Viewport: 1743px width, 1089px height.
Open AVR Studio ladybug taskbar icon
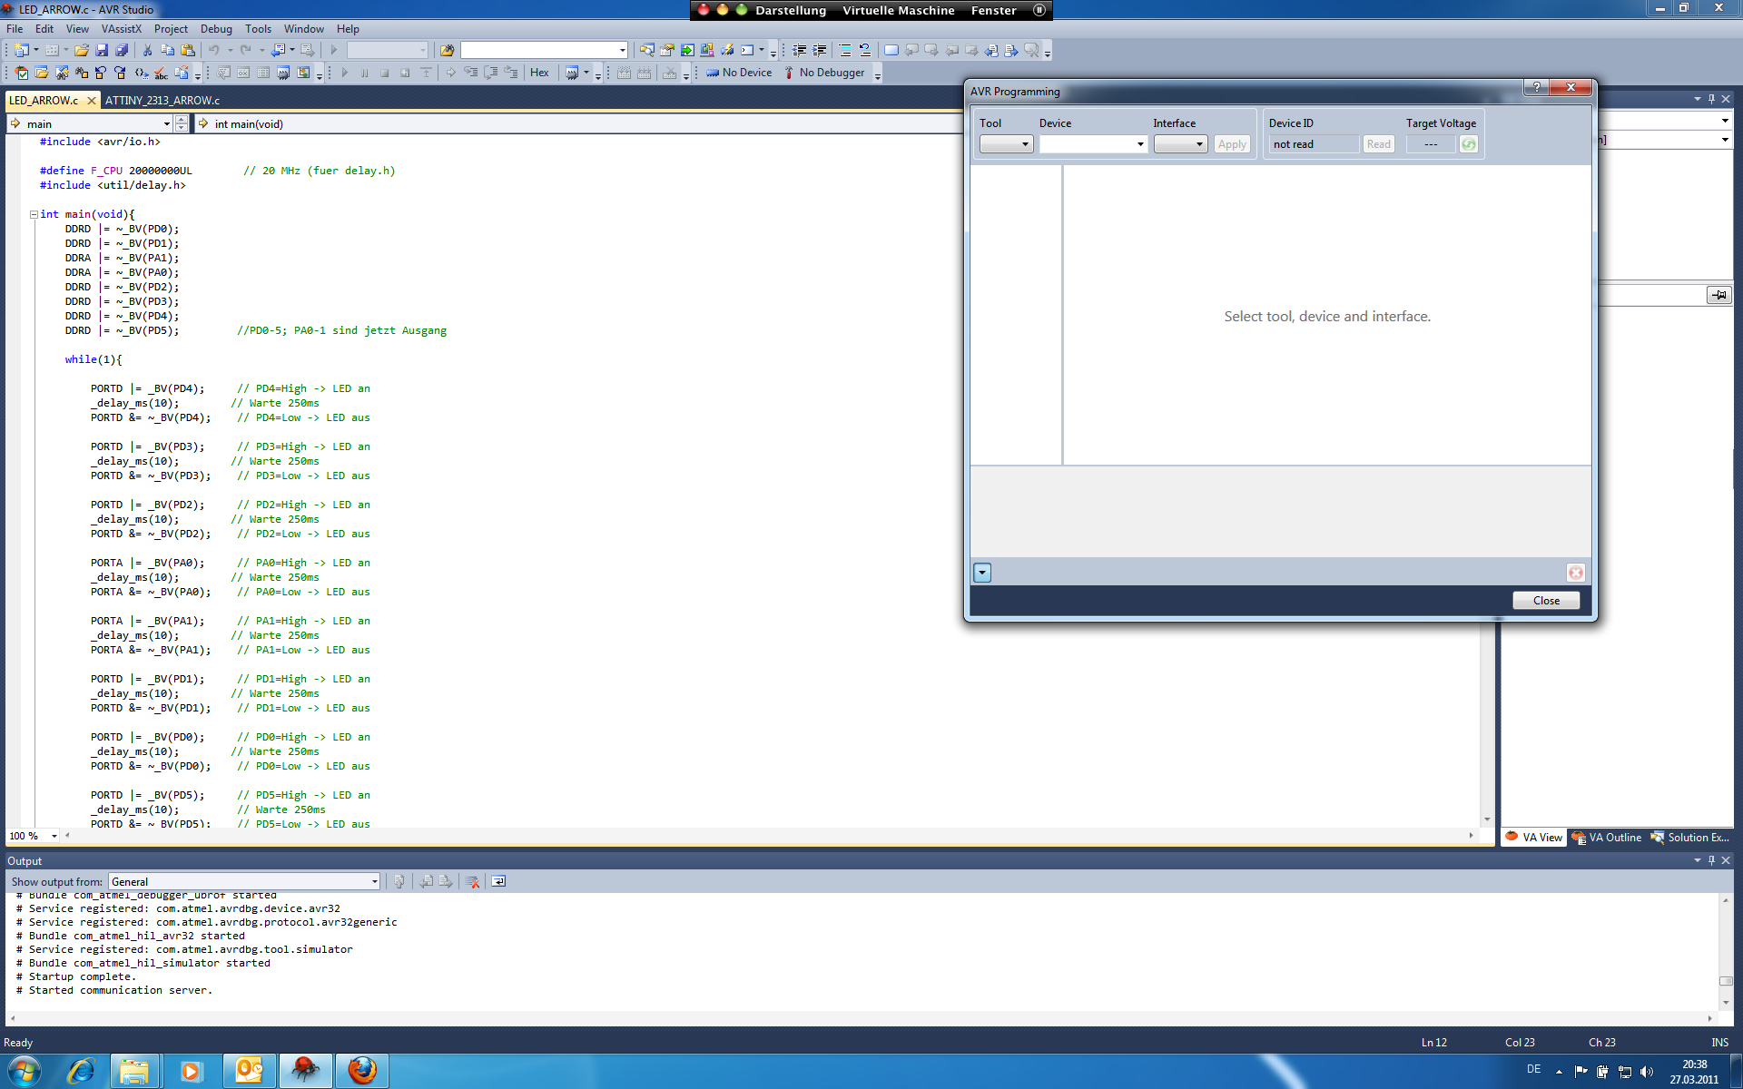tap(306, 1071)
